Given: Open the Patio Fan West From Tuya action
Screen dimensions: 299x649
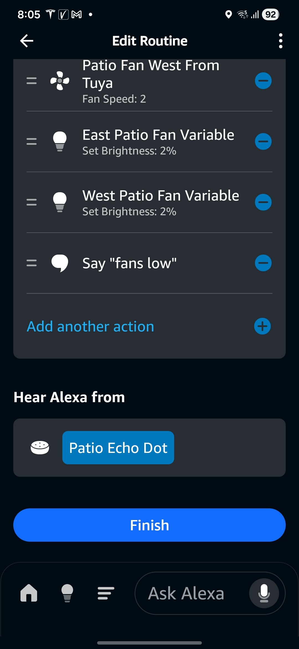Looking at the screenshot, I should (151, 82).
